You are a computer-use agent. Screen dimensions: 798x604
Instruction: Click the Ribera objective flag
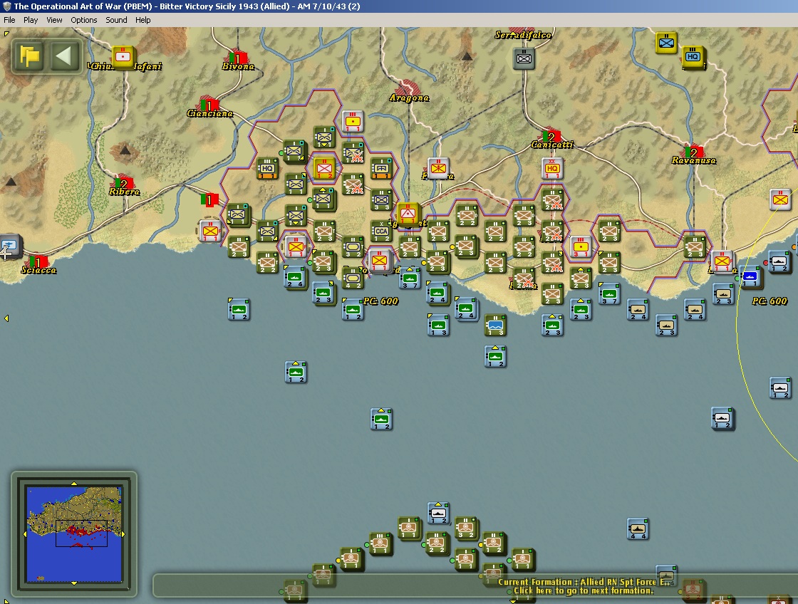coord(124,183)
